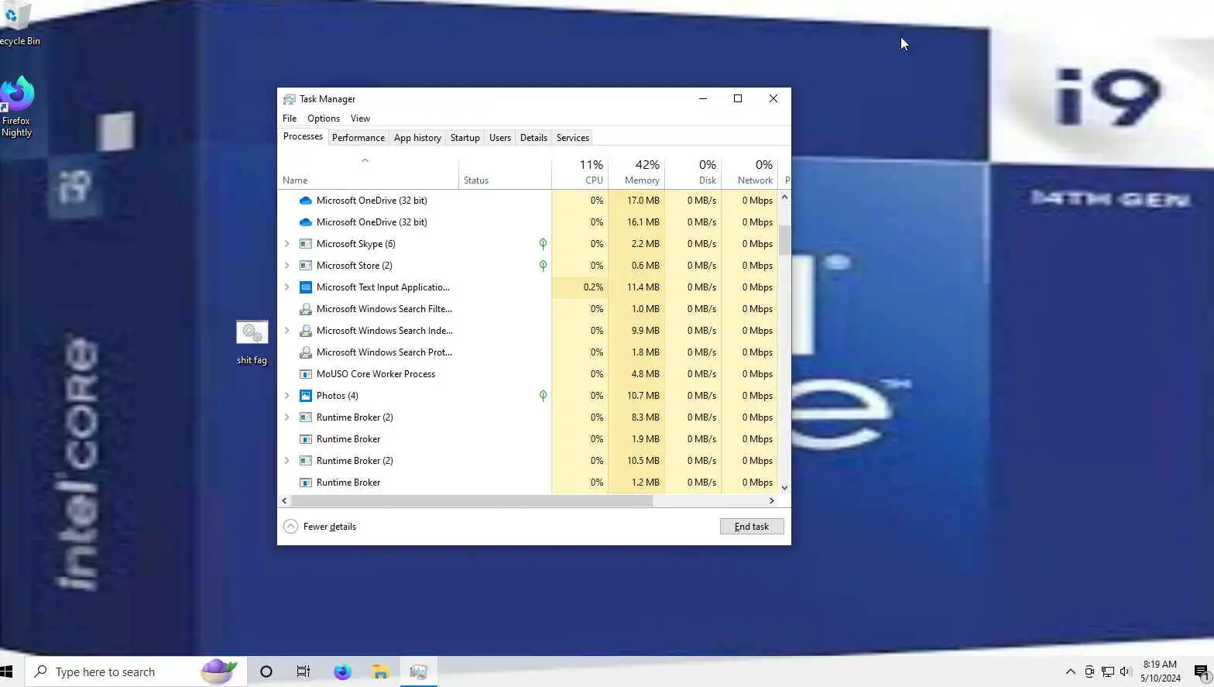The width and height of the screenshot is (1214, 687).
Task: Open the Recycle Bin desktop icon
Action: coord(15,25)
